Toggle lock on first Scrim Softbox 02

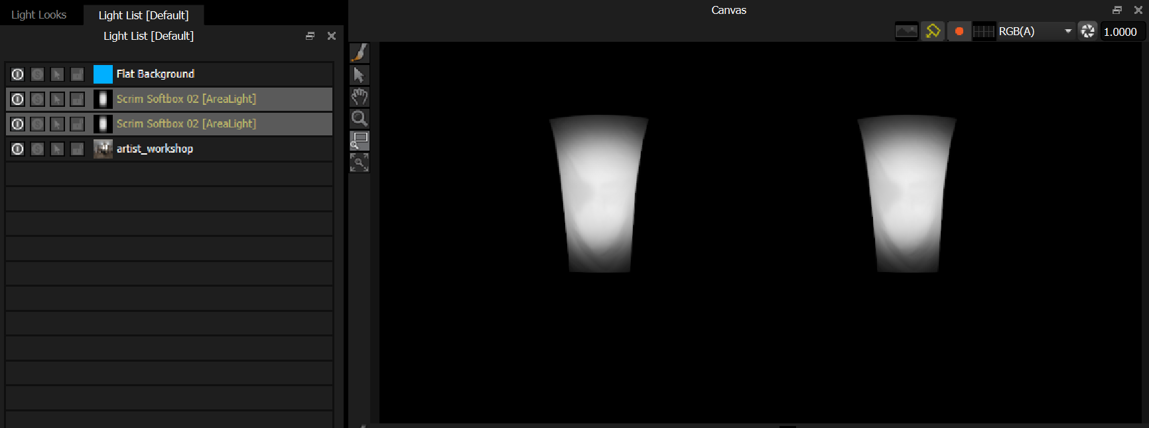[78, 99]
